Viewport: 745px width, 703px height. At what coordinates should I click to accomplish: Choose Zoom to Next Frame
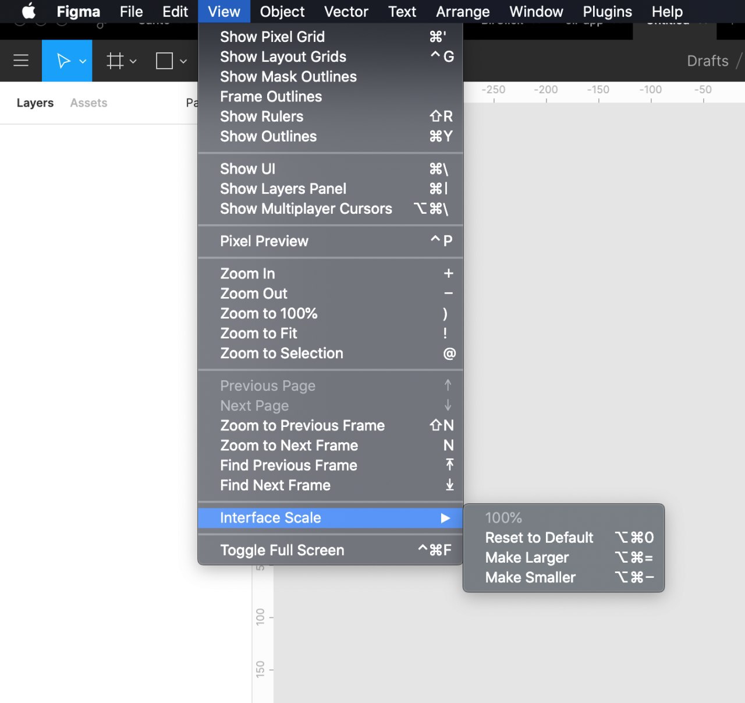331,446
